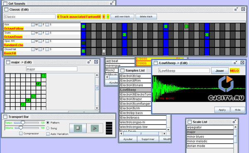Click the Classic (Edit) window menu icon

6,10
